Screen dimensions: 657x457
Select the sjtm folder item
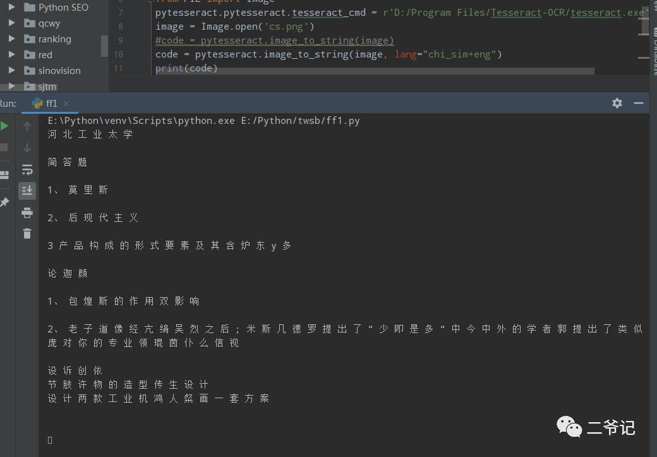click(40, 87)
